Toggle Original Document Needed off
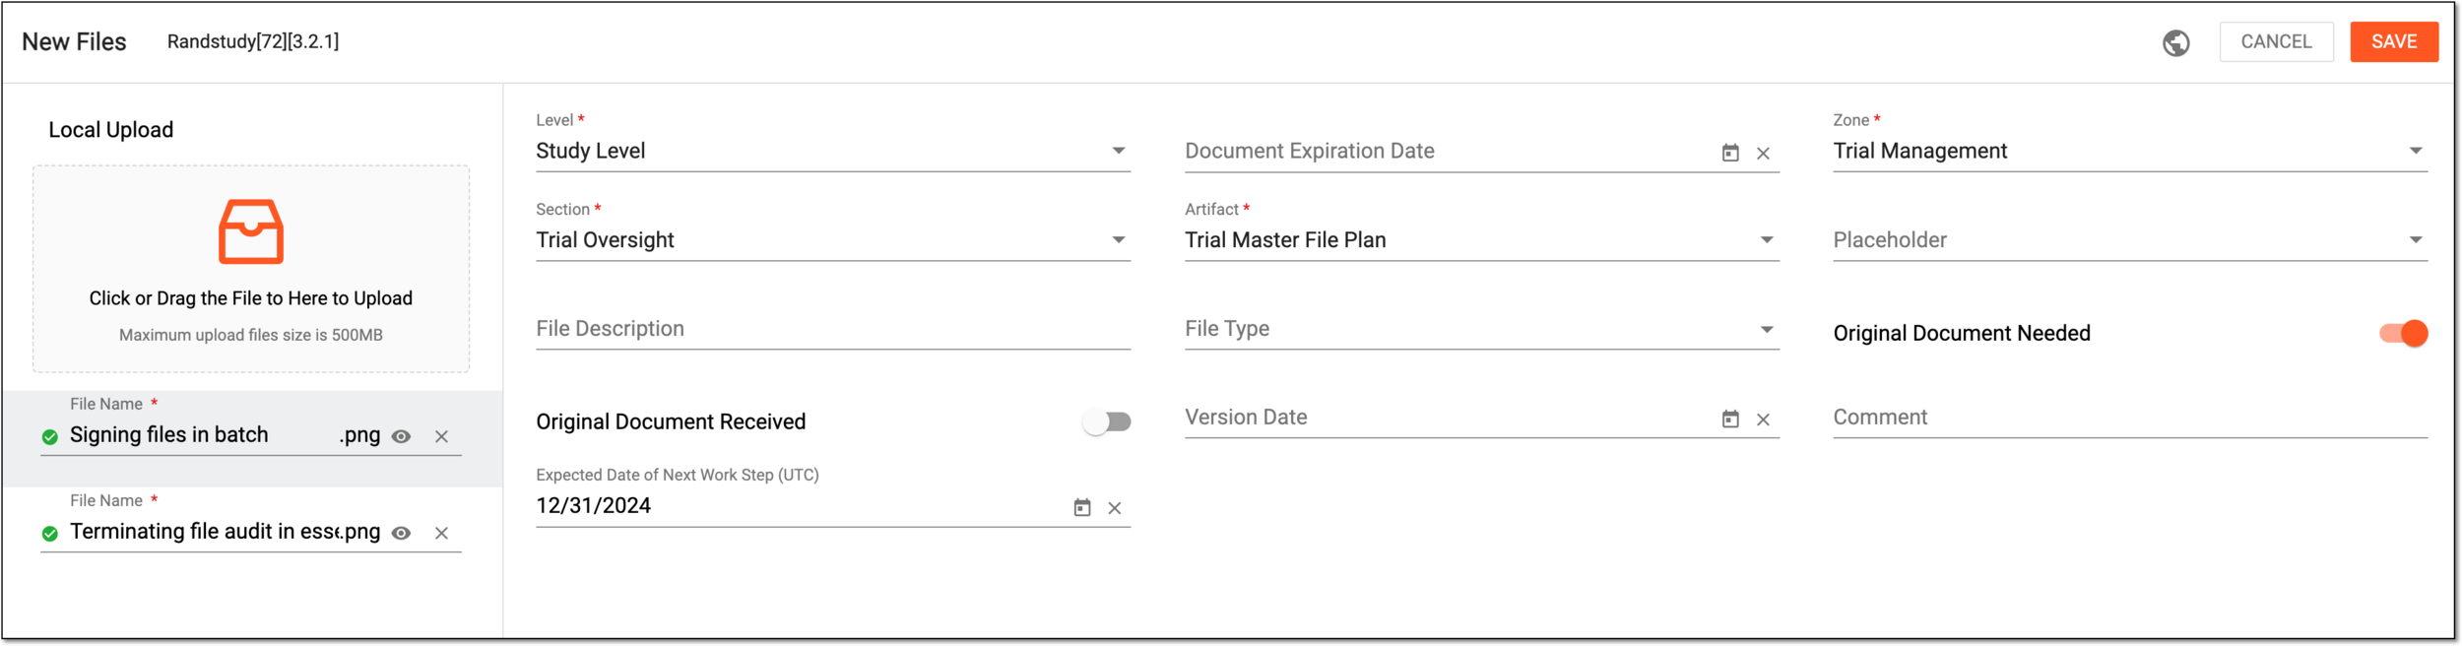 click(2404, 333)
